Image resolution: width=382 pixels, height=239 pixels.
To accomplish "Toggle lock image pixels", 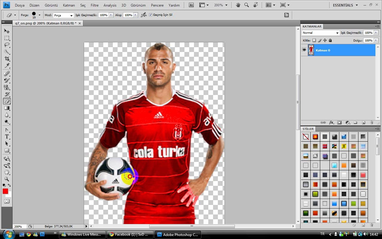I will point(319,40).
